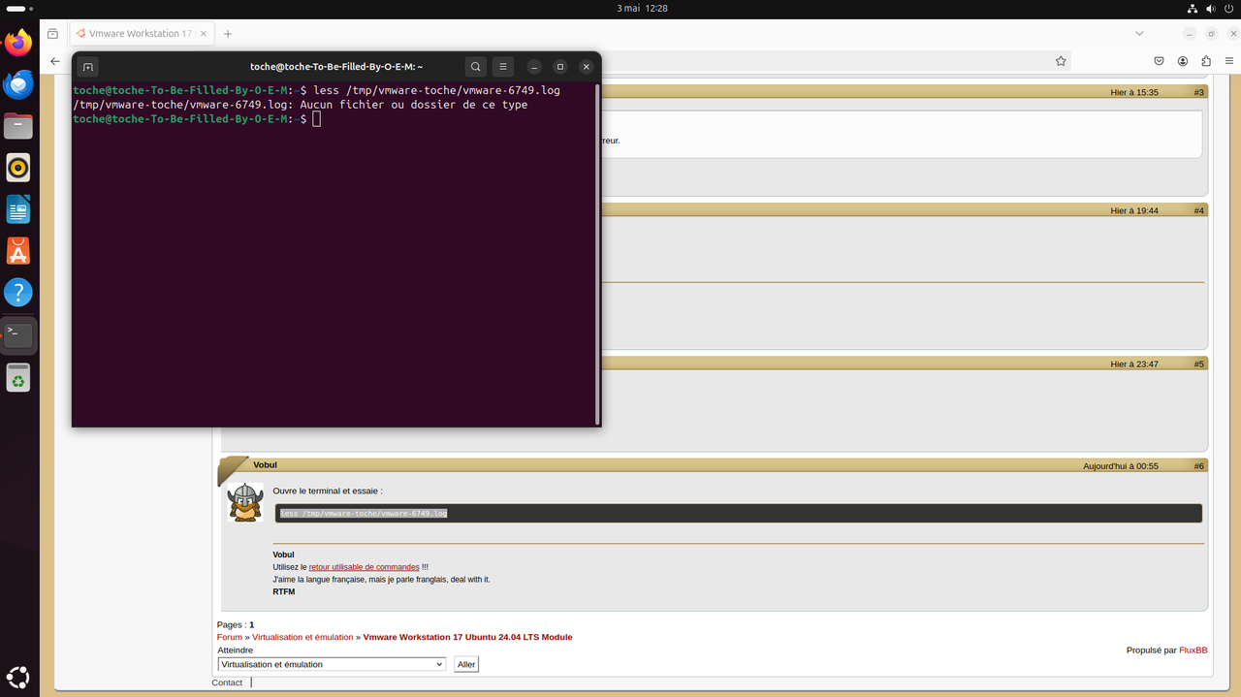Launch Thunderbird mail from the dock
Screen dimensions: 1241x697
[18, 84]
